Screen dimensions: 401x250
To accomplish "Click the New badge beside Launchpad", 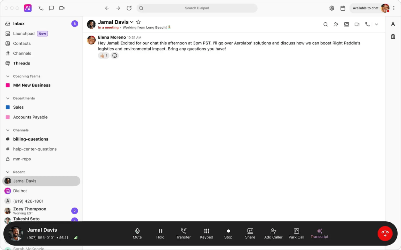I will (x=42, y=34).
